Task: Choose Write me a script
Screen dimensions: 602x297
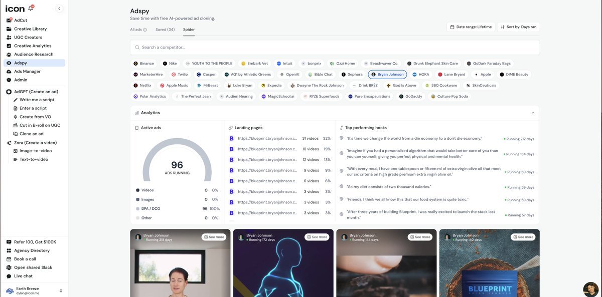Action: click(x=37, y=100)
